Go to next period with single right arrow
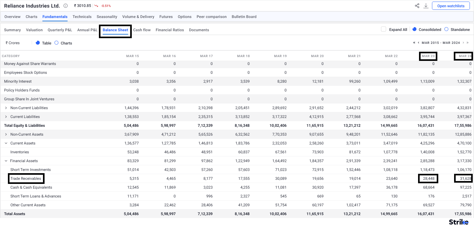The width and height of the screenshot is (474, 229). coord(463,43)
